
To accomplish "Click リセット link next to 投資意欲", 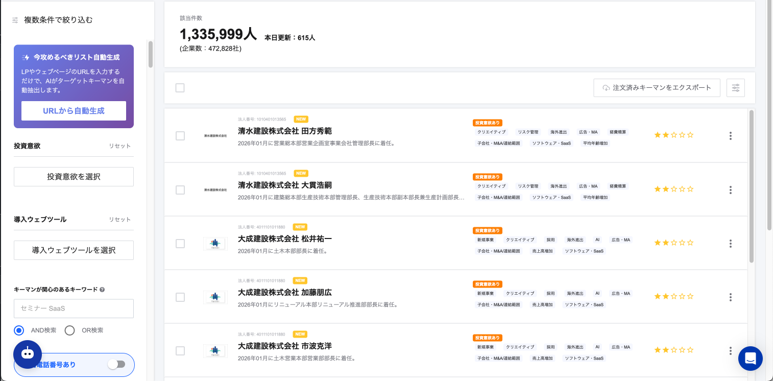I will [119, 146].
